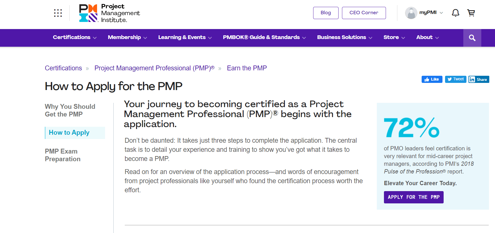
Task: Go to PMP Exam Preparation section
Action: point(63,155)
